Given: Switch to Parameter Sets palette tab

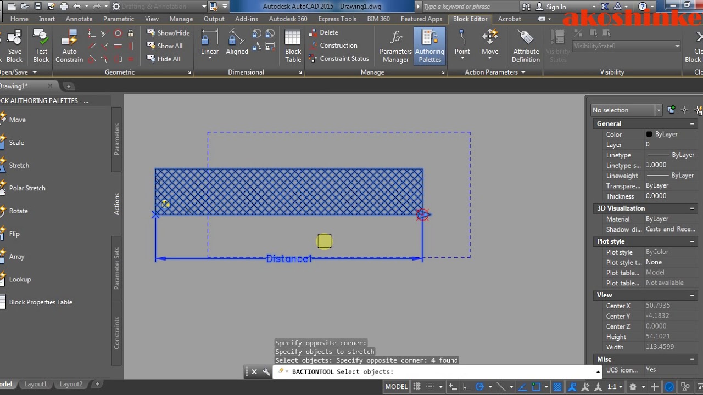Looking at the screenshot, I should click(x=116, y=268).
